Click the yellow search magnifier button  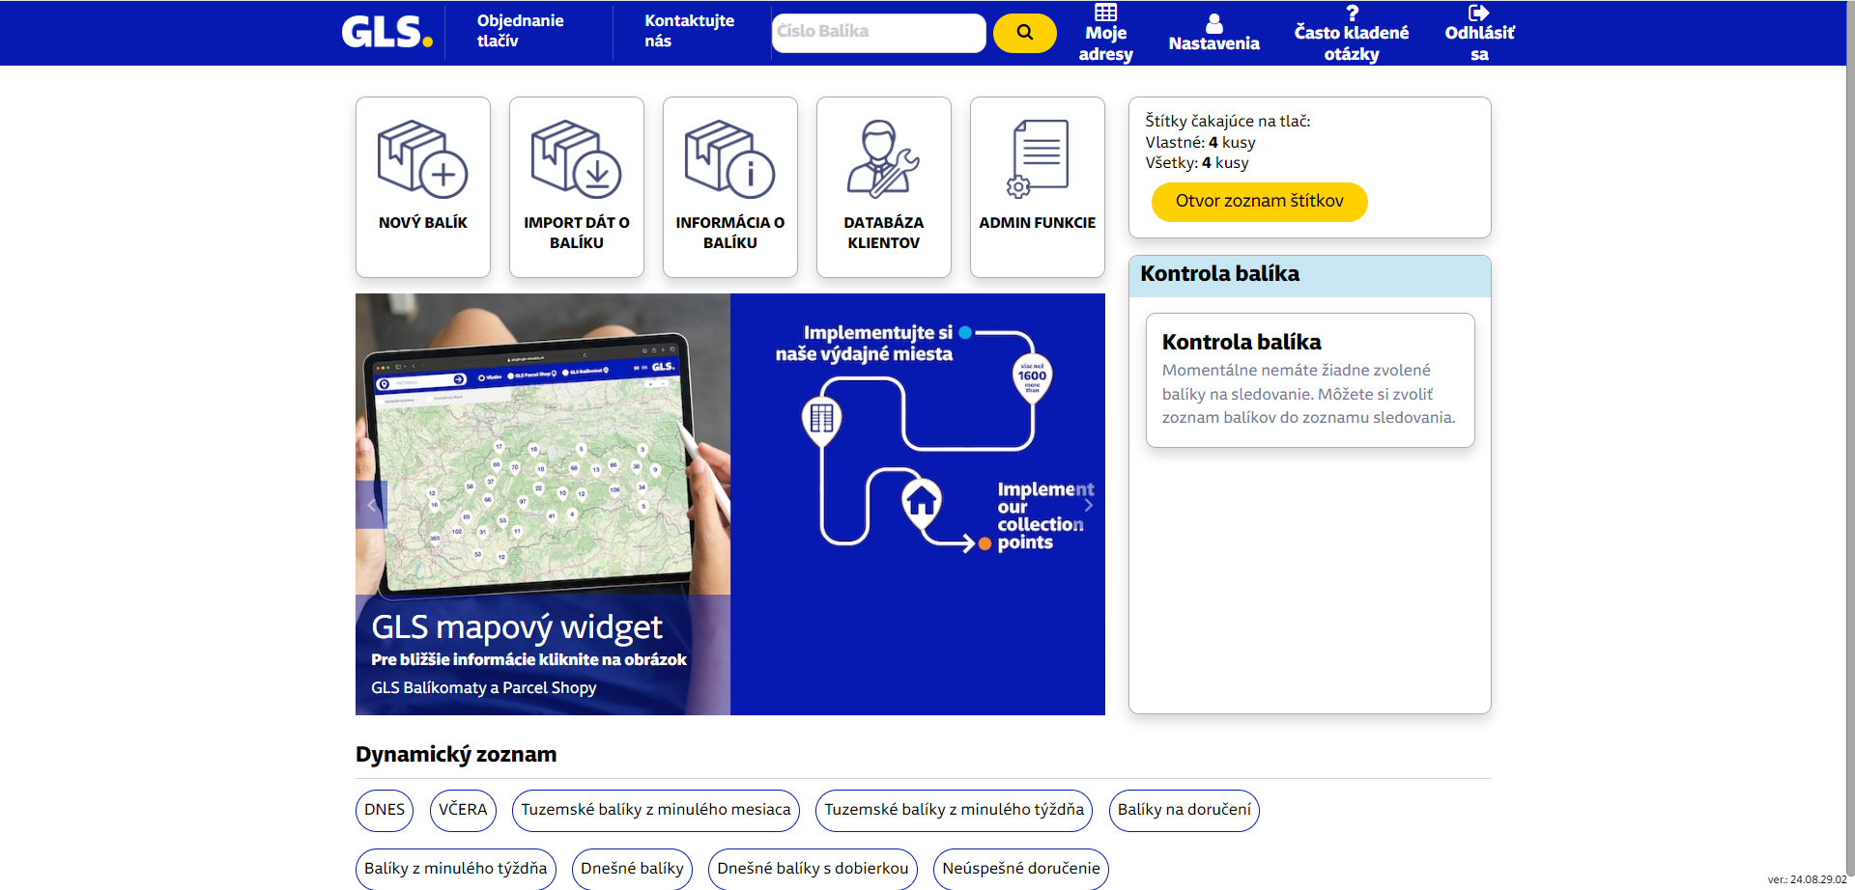[1025, 33]
